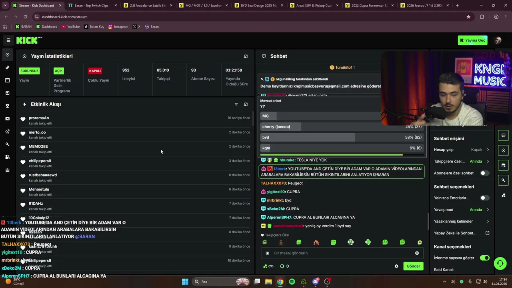Viewport: 512px width, 288px height.
Task: Click the Raid Kanalı option
Action: click(x=444, y=270)
